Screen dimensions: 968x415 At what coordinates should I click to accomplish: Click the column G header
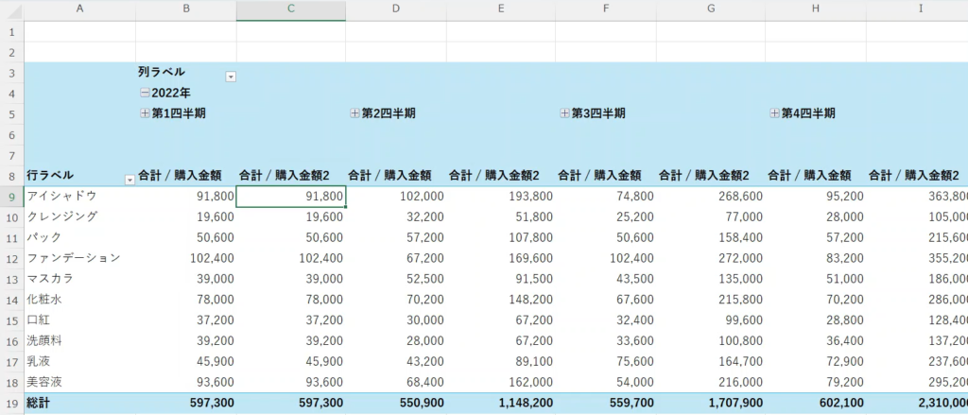[711, 9]
